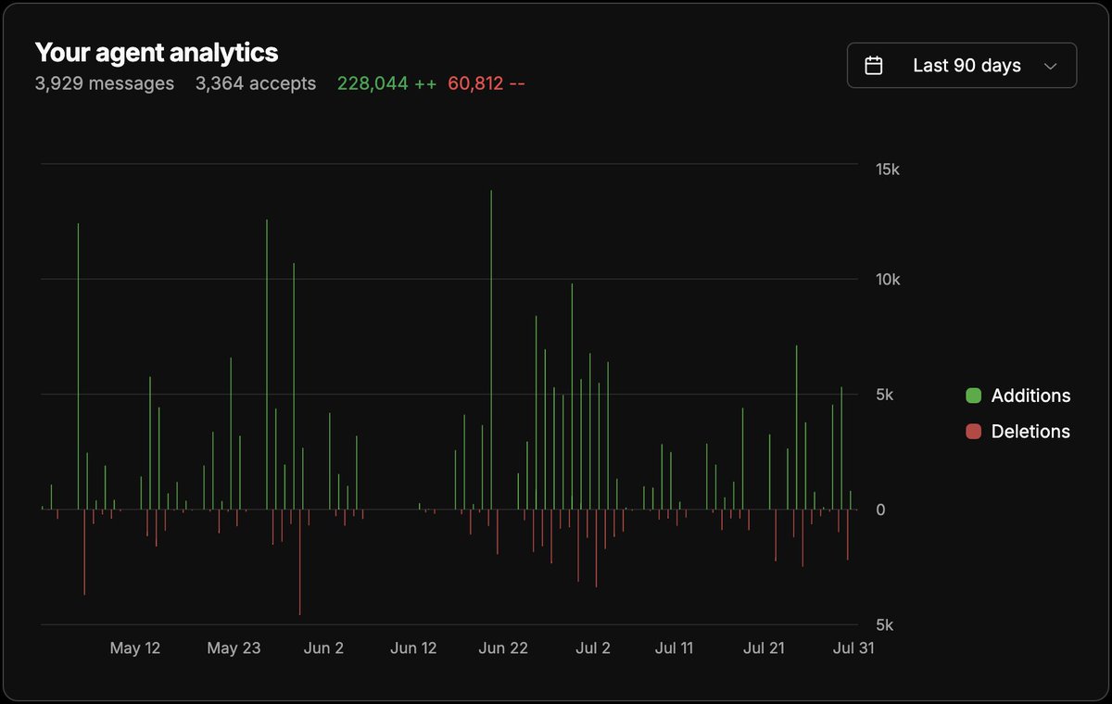Click the upper 5k y-axis label
The width and height of the screenshot is (1112, 704).
(x=884, y=395)
